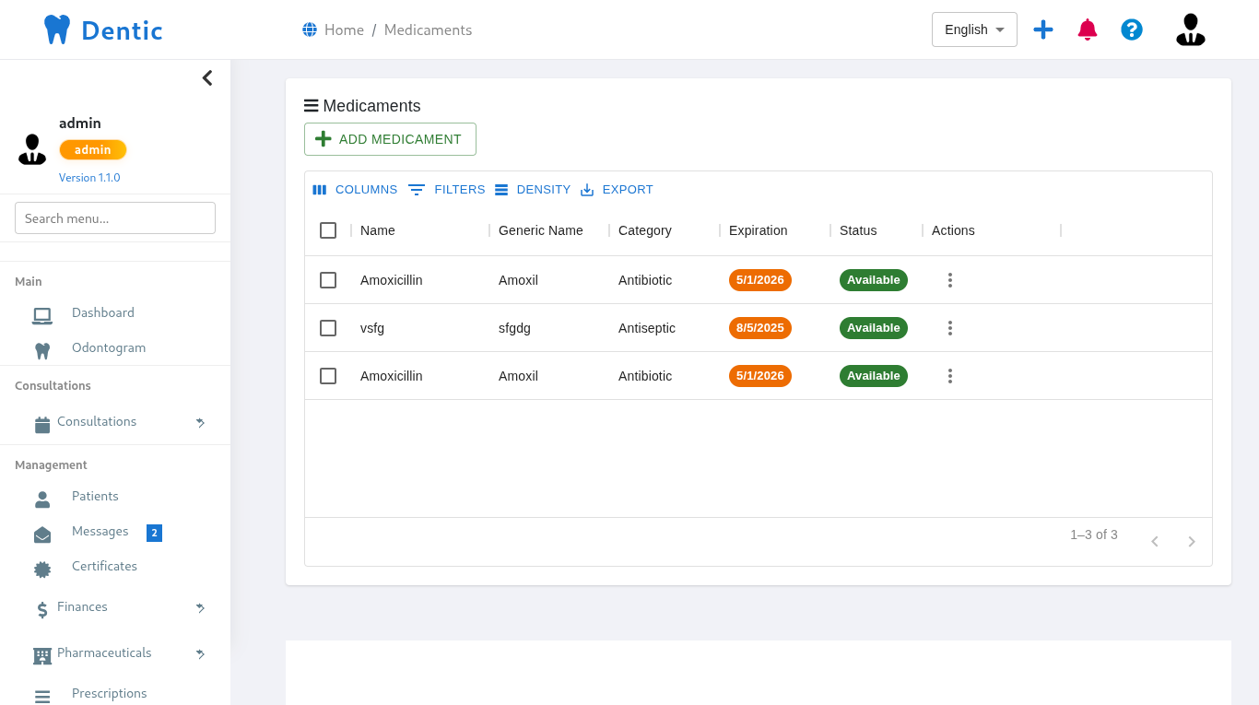This screenshot has width=1259, height=705.
Task: Open the English language dropdown
Action: point(974,29)
